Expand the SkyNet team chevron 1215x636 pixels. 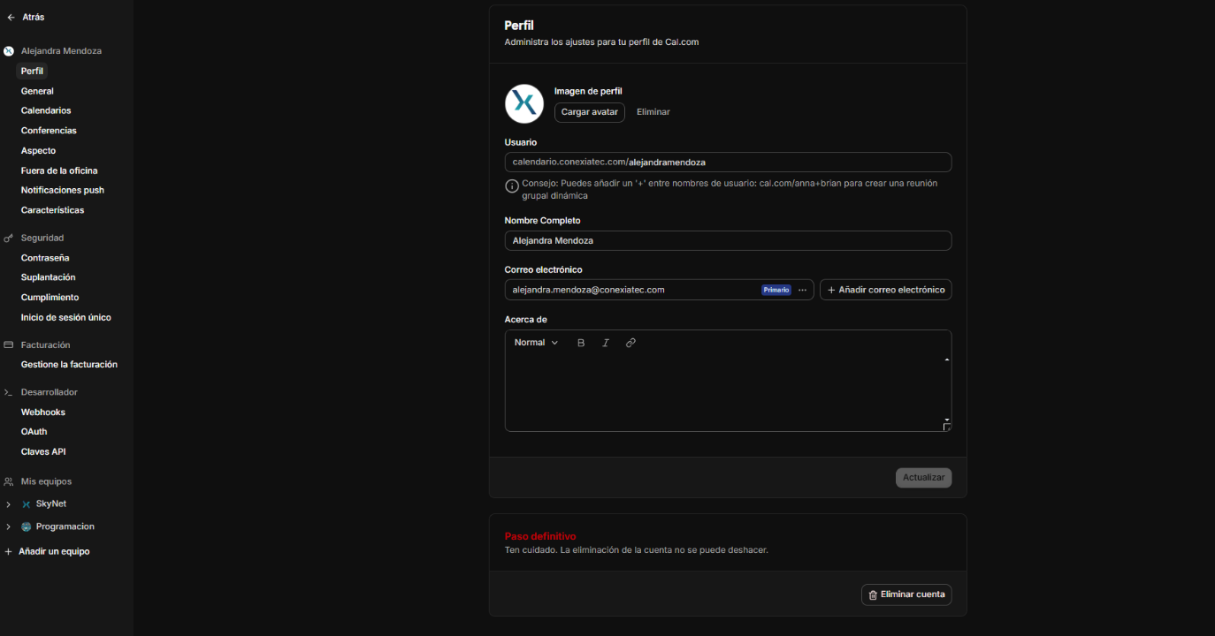coord(9,504)
